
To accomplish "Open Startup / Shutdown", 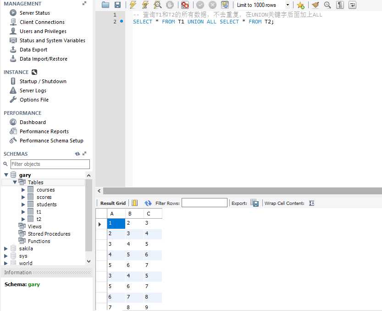I will point(43,81).
